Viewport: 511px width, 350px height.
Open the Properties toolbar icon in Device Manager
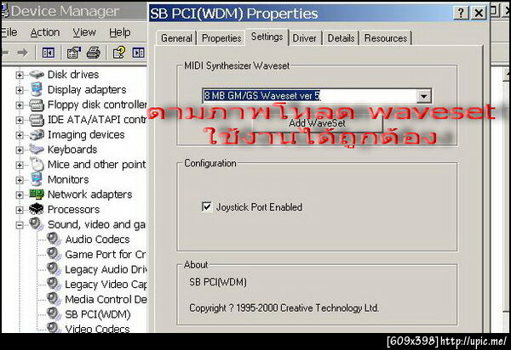click(x=73, y=53)
